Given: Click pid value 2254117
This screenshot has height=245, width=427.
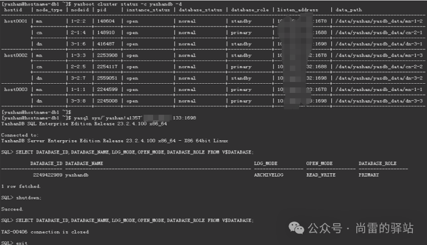Looking at the screenshot, I should (107, 66).
